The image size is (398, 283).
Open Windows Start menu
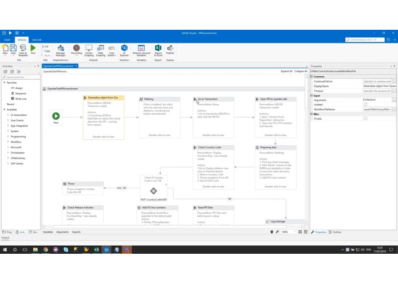5,250
